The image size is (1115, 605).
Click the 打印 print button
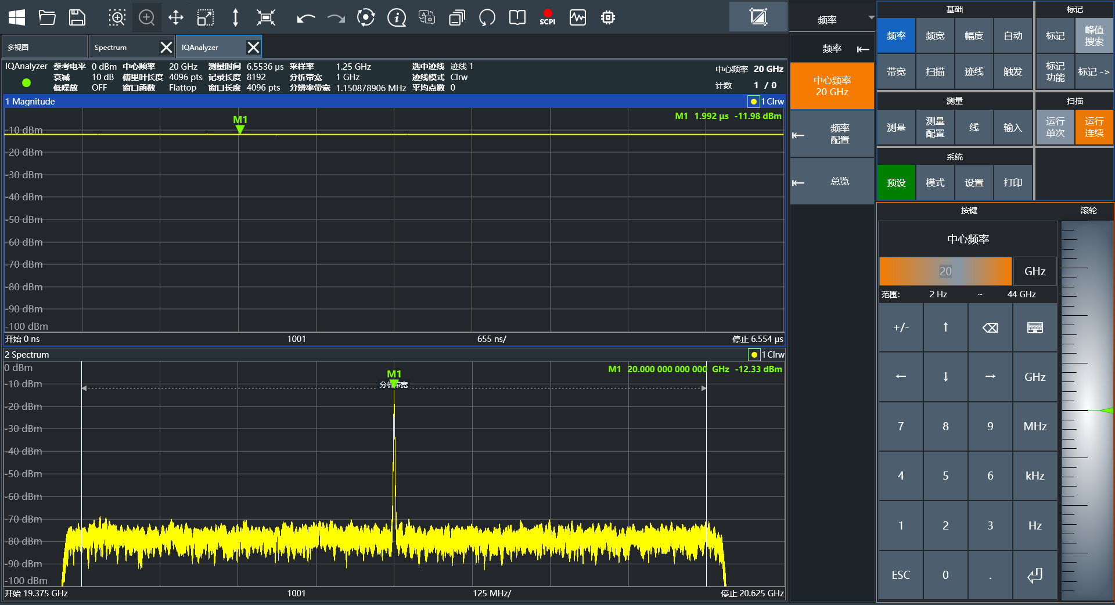pos(1013,182)
